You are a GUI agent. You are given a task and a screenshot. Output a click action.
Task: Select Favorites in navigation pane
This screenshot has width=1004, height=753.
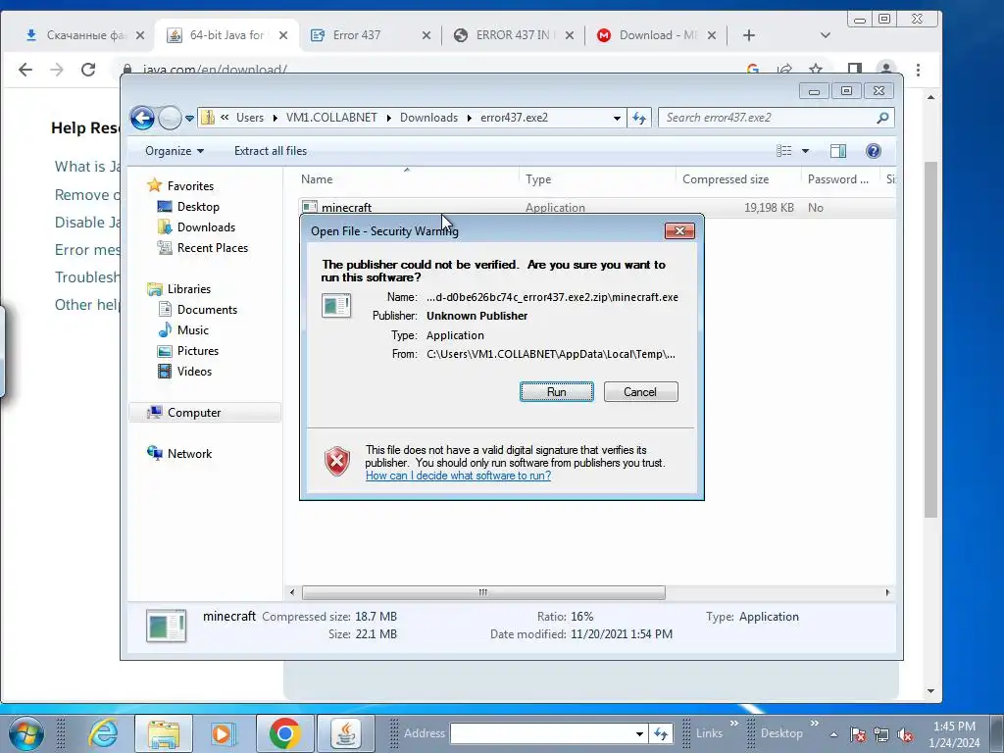tap(190, 186)
